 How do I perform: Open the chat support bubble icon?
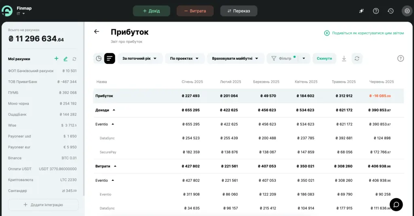click(x=396, y=205)
